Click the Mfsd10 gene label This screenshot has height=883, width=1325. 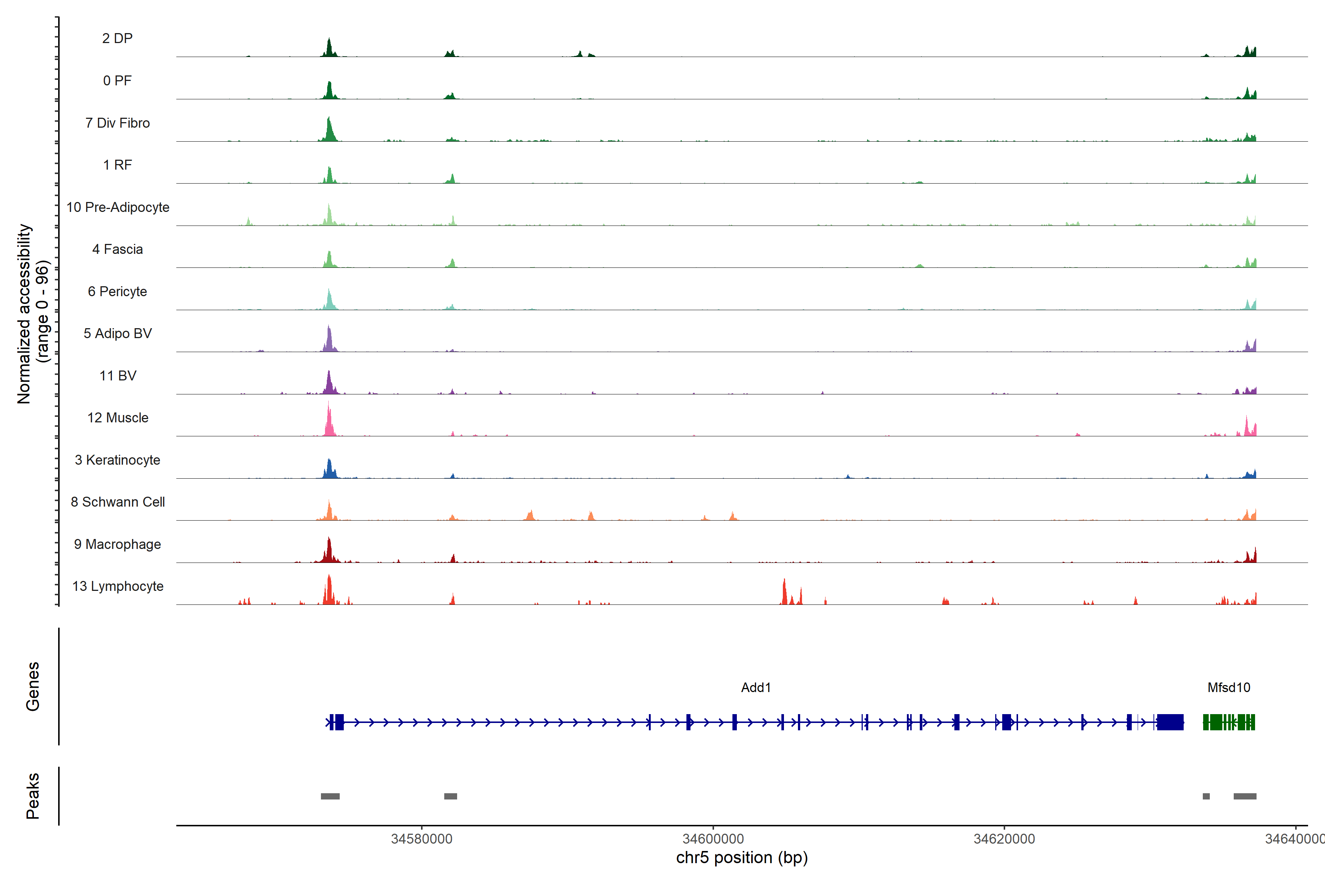click(x=1229, y=688)
